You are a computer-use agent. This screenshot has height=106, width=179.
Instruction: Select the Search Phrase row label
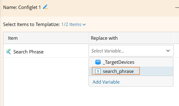pyautogui.click(x=29, y=52)
